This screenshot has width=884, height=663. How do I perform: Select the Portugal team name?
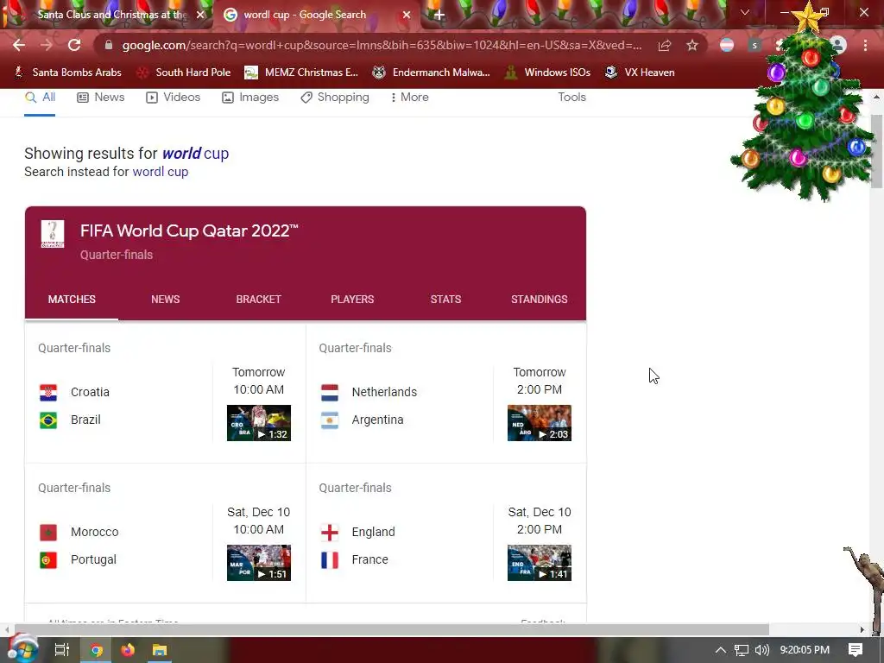point(93,559)
